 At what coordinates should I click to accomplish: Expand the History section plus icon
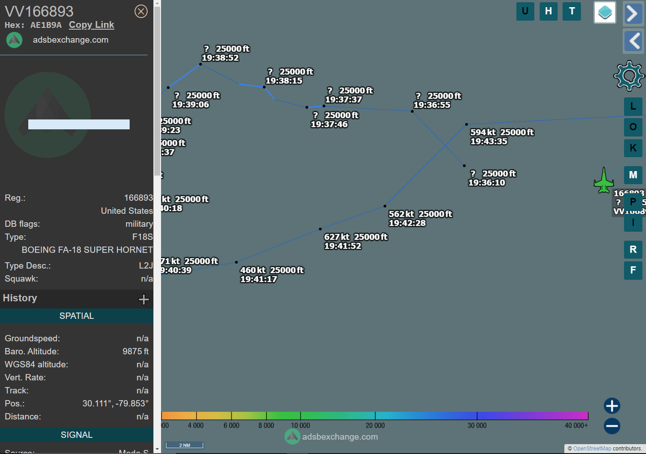(144, 299)
